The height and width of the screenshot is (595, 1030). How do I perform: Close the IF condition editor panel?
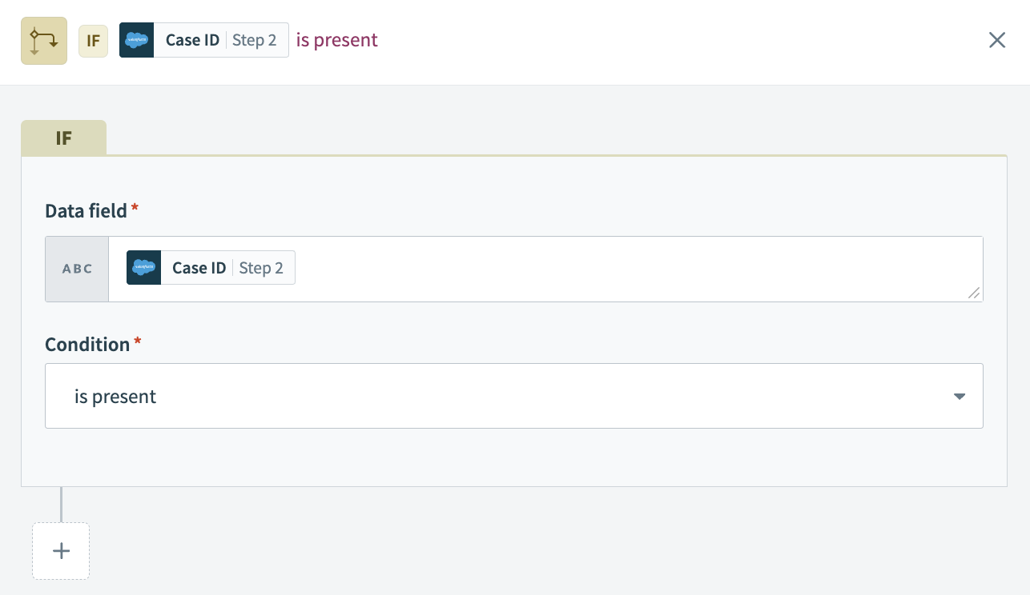(996, 41)
